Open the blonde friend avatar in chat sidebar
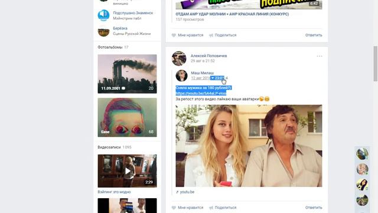Screen dimensions: 378x213 (362, 169)
